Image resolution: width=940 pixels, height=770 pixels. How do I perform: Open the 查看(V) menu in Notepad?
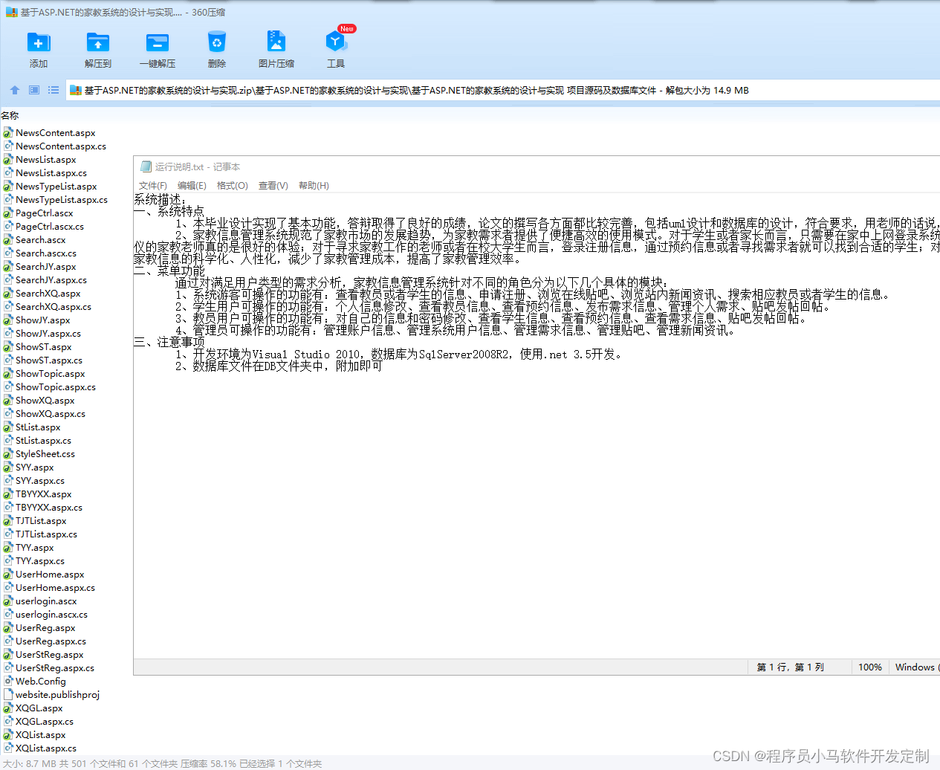coord(273,185)
